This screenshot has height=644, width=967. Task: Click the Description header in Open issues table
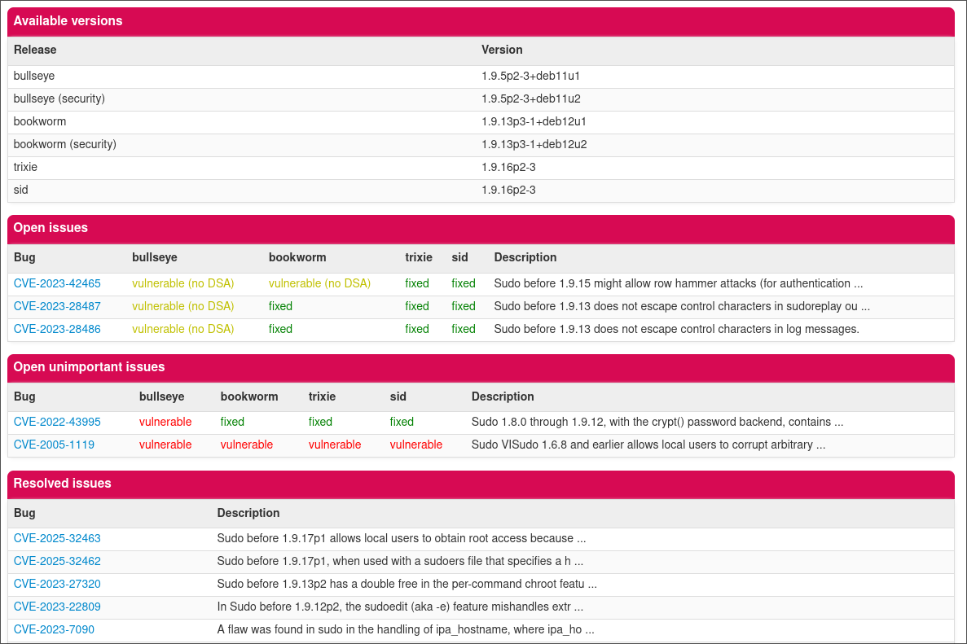pyautogui.click(x=525, y=257)
